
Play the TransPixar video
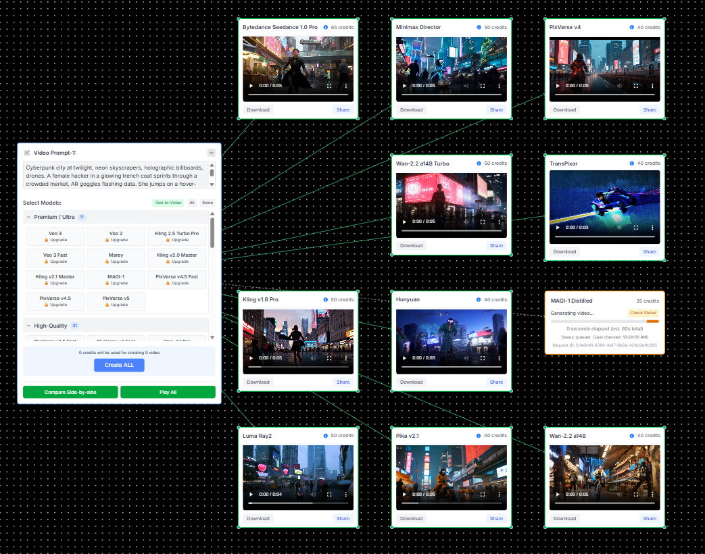558,228
